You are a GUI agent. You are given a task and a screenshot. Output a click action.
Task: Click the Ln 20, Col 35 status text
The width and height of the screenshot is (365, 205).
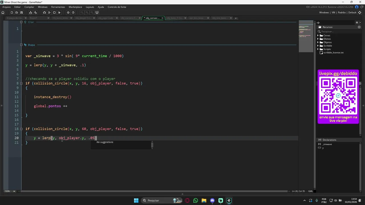[298, 191]
